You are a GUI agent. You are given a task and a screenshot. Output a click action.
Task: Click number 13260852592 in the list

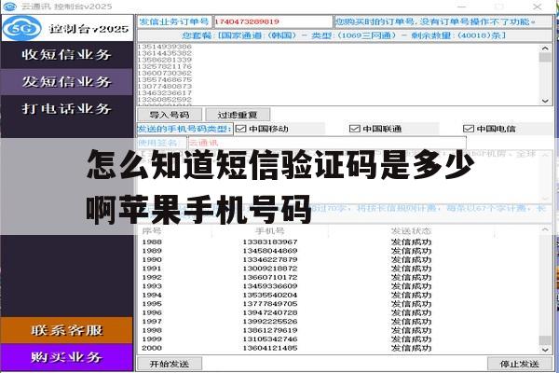pyautogui.click(x=164, y=99)
